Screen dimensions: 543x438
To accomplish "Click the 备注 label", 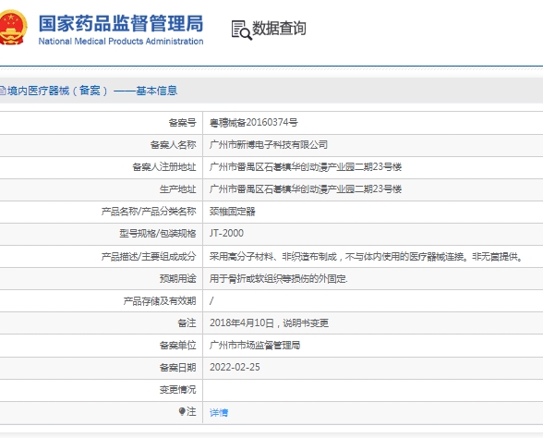I will 187,323.
